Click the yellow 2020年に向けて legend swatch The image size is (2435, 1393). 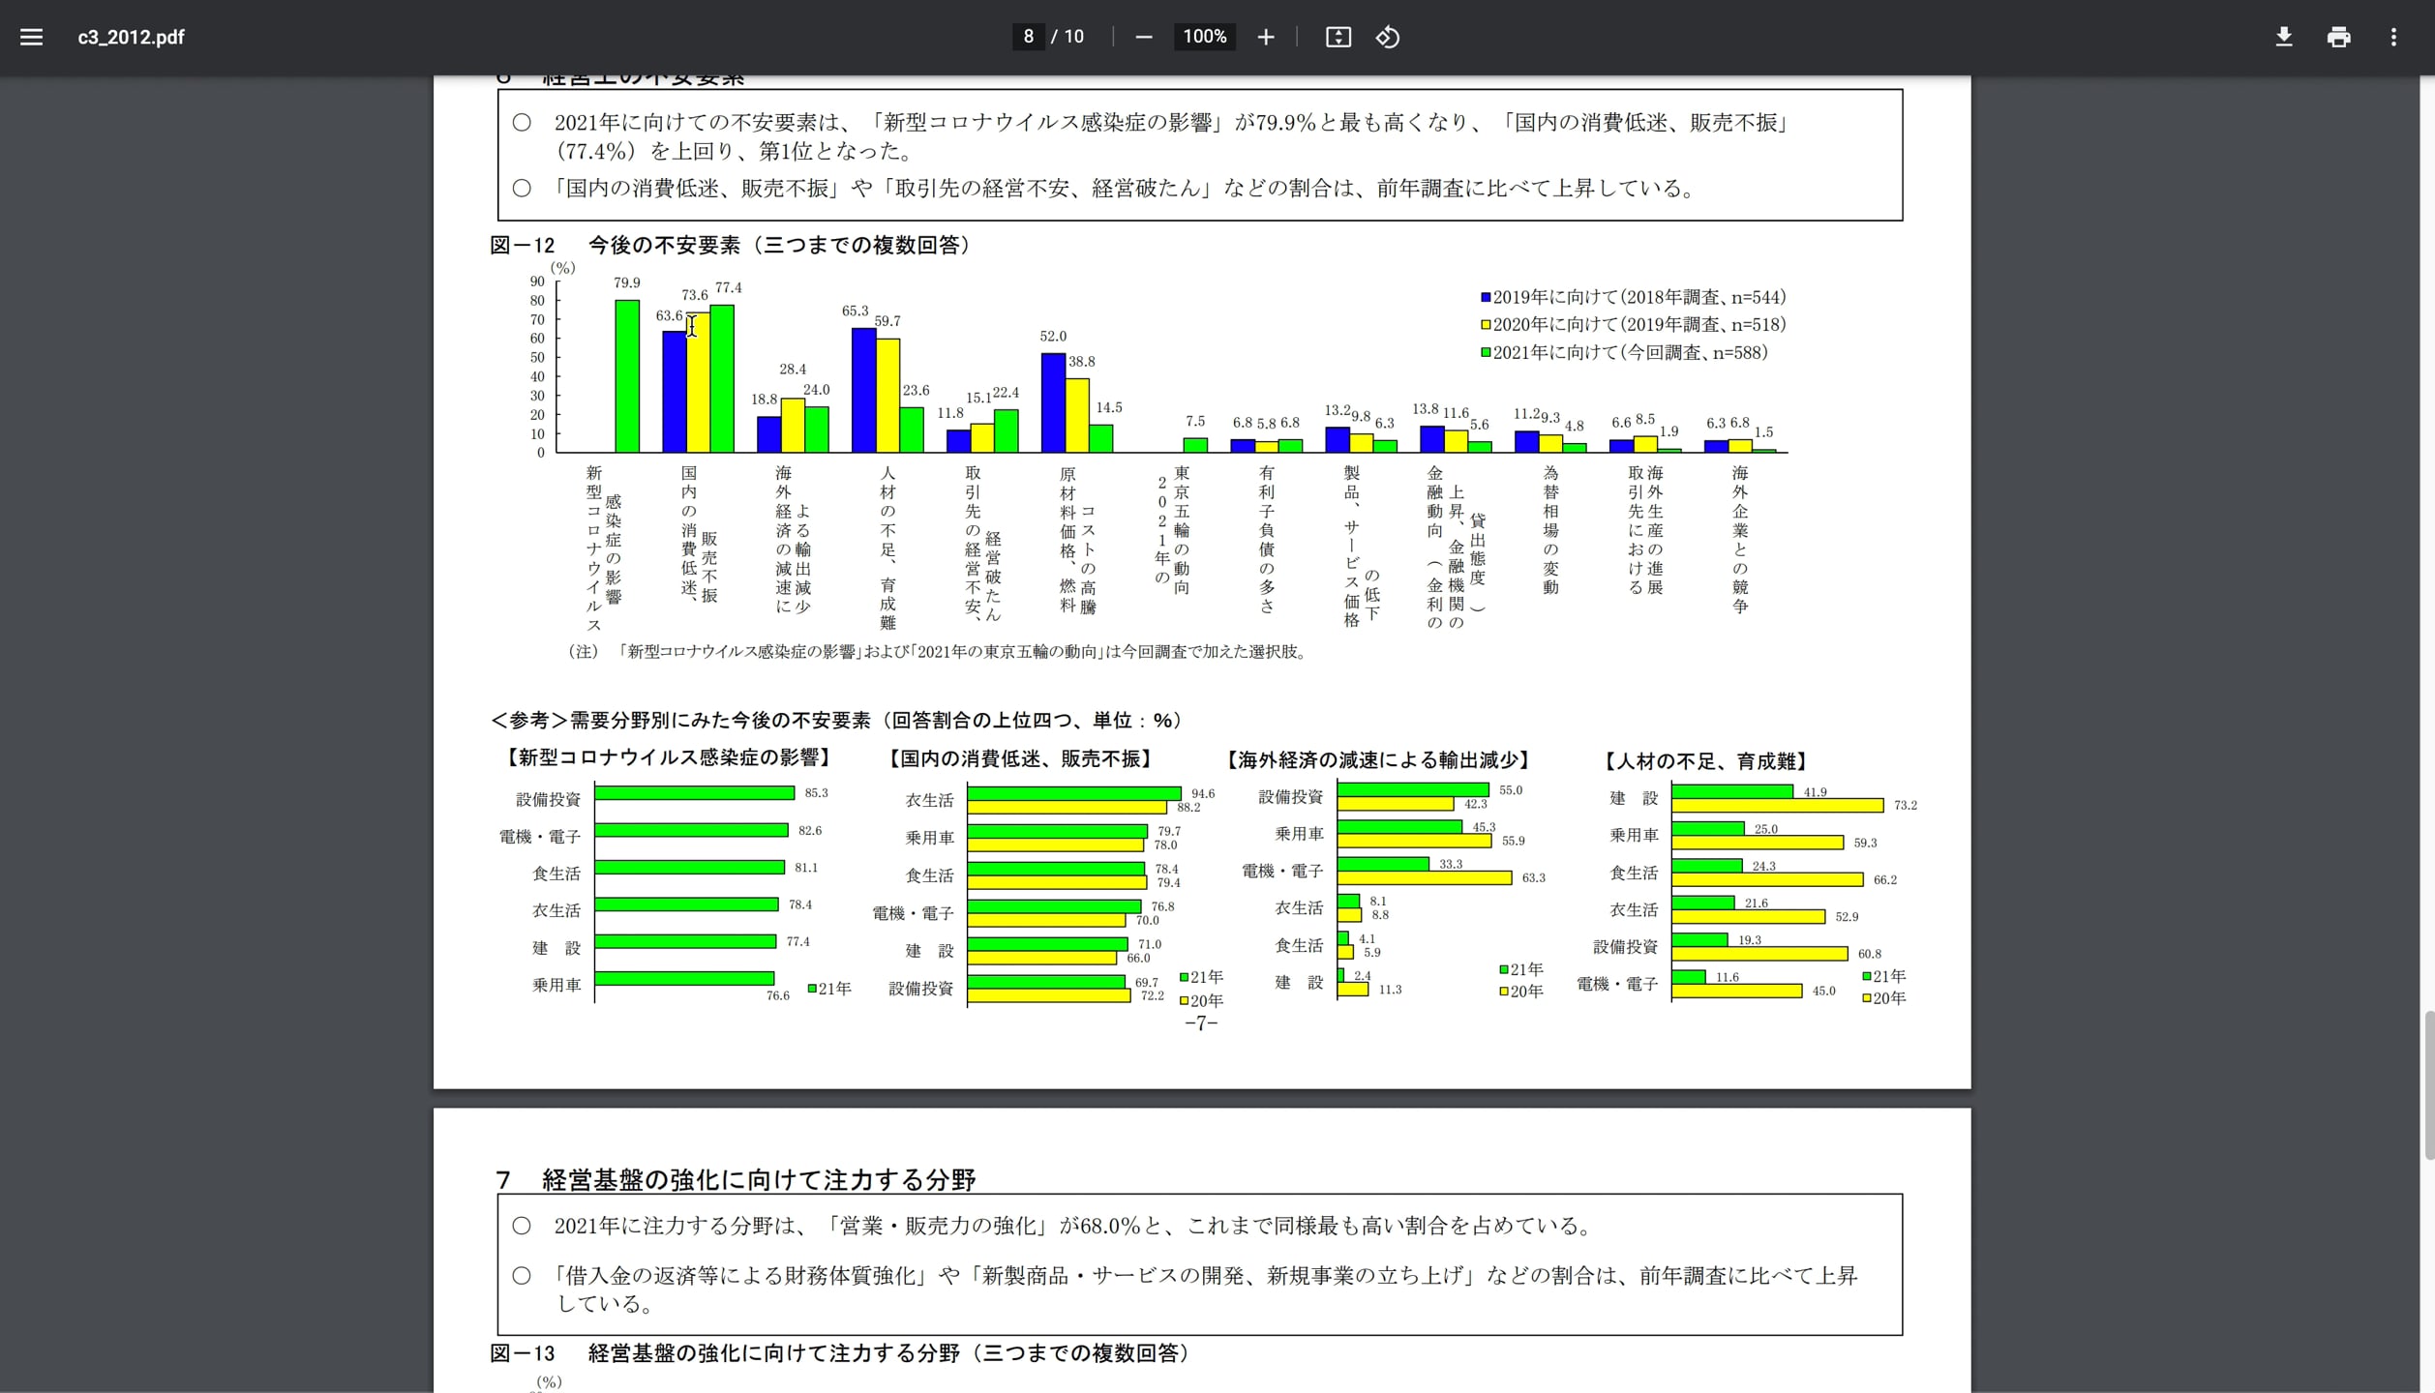click(1486, 325)
